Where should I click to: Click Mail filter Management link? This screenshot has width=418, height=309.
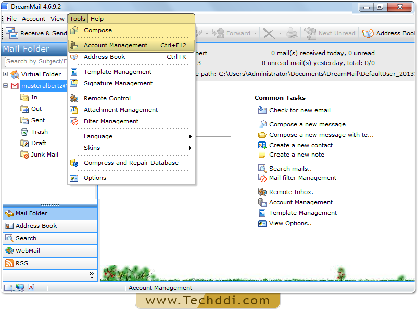click(302, 178)
